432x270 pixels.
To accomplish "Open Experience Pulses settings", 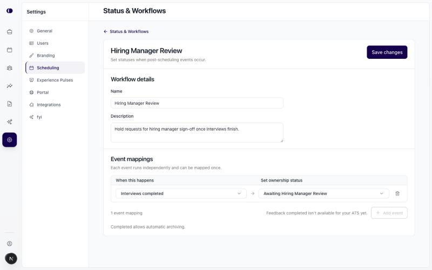I will click(55, 80).
